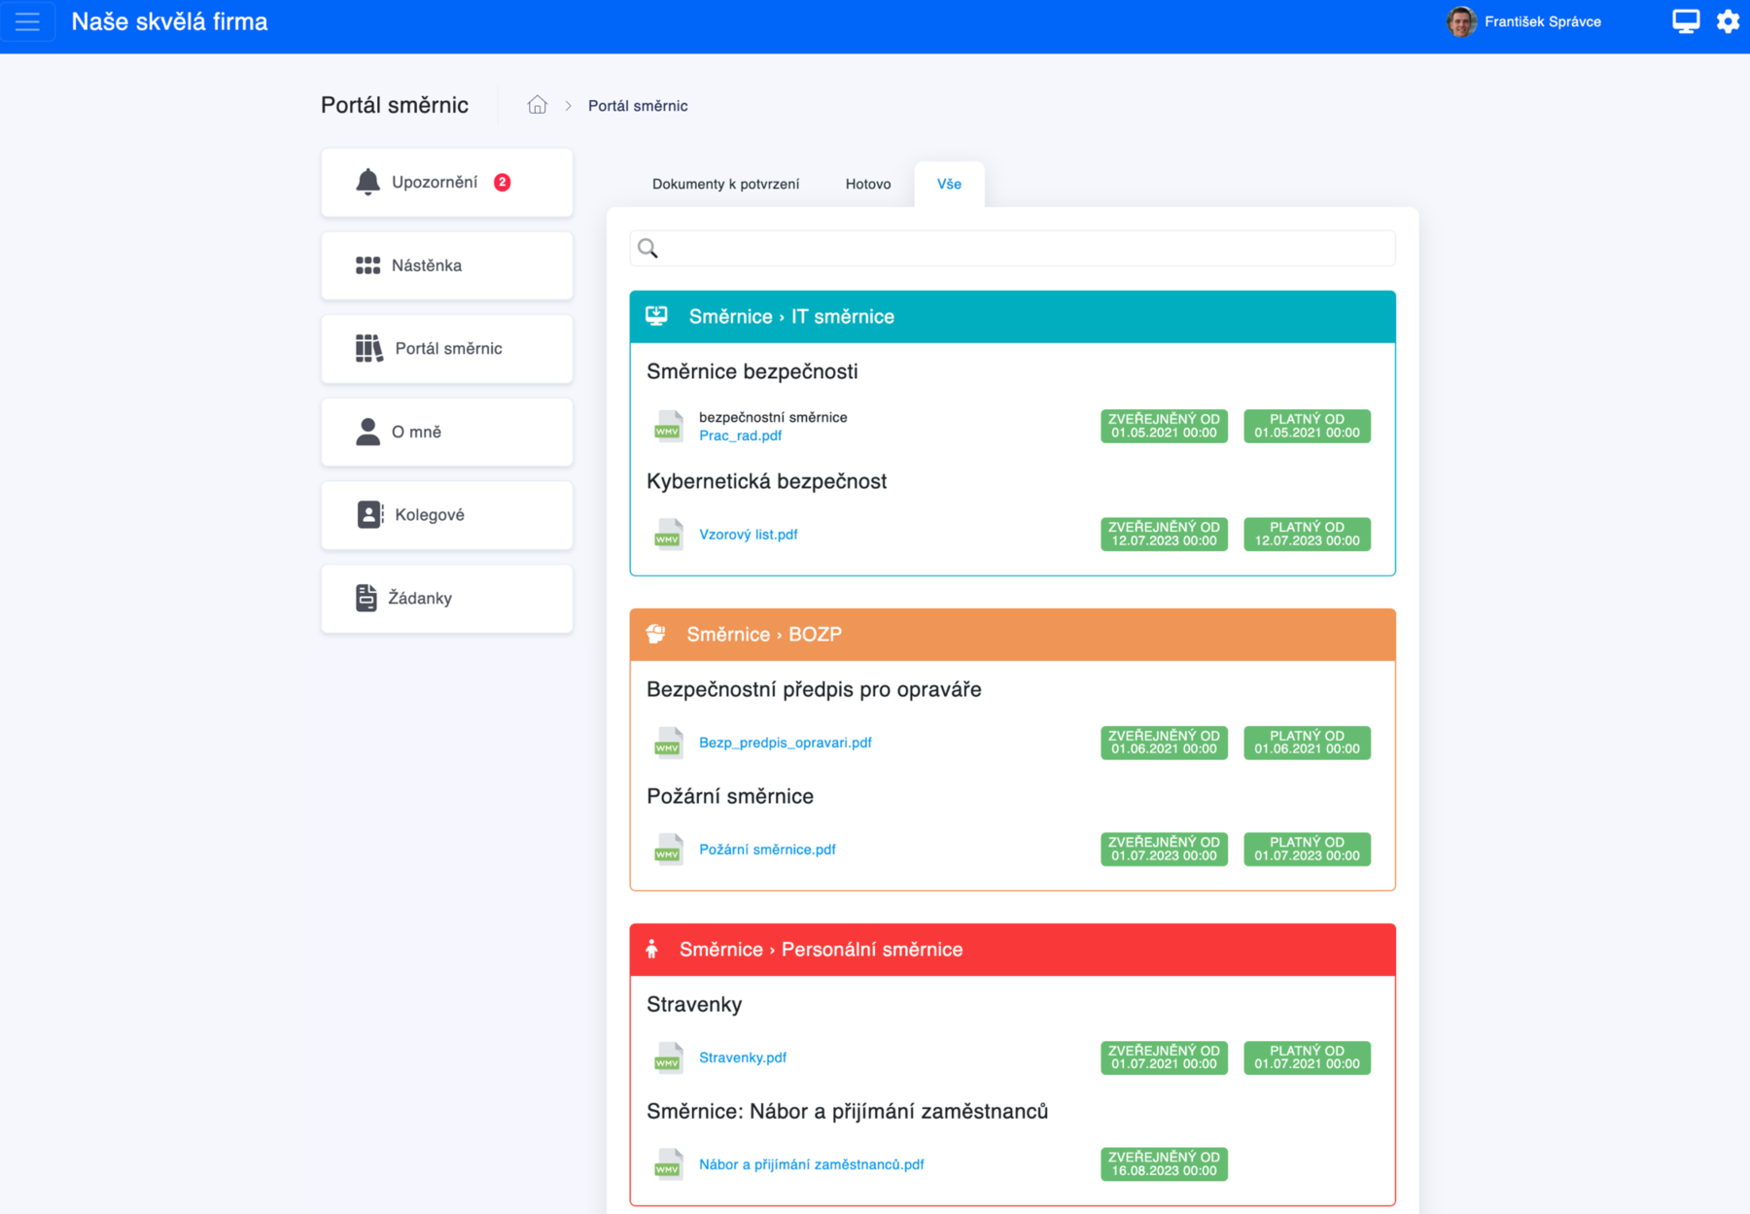
Task: Click Požární směrnice heading
Action: pyautogui.click(x=730, y=796)
